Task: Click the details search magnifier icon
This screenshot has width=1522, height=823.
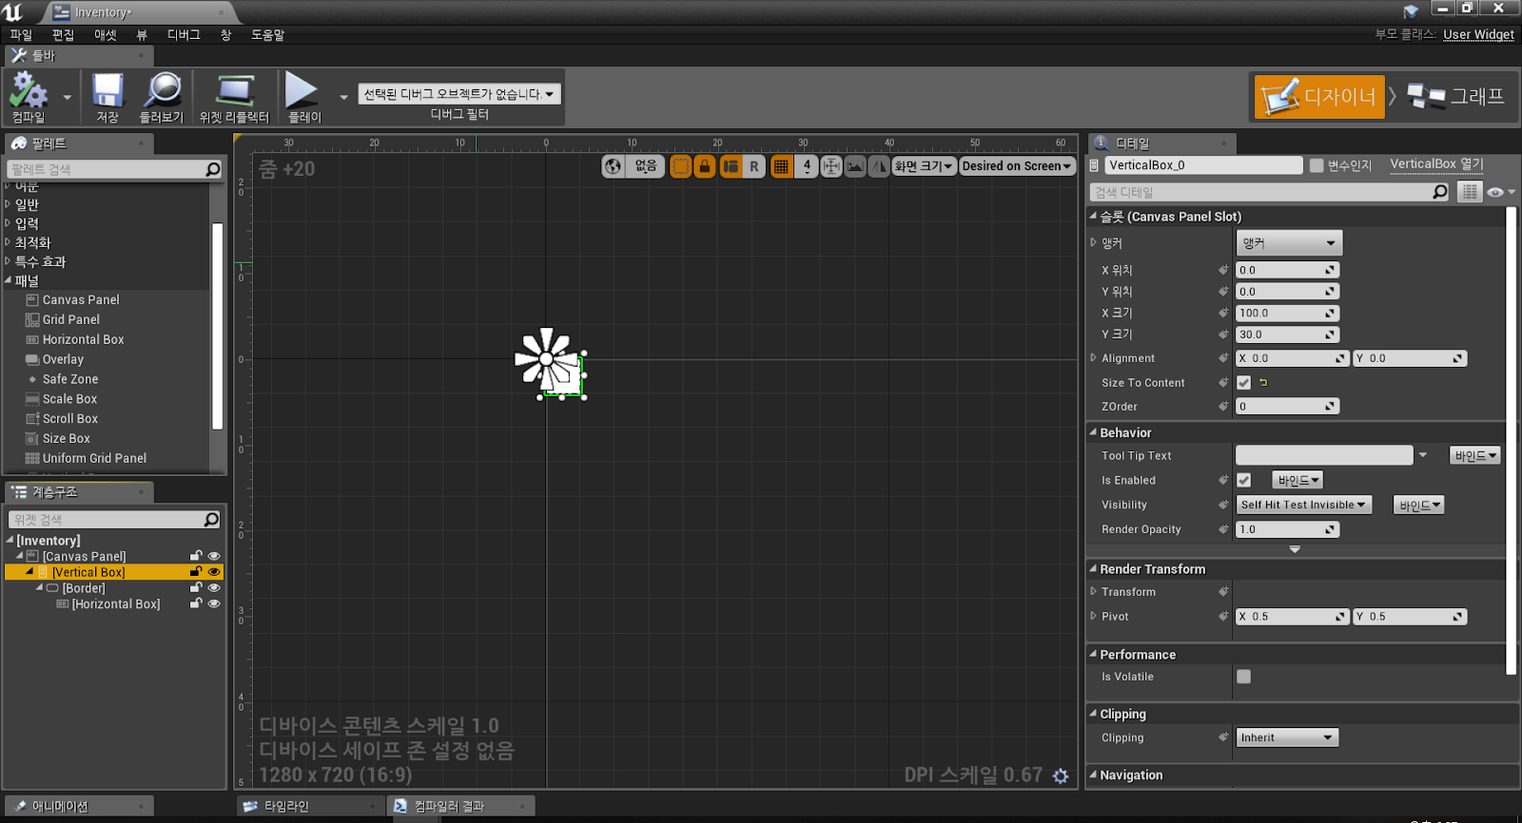Action: click(1440, 192)
